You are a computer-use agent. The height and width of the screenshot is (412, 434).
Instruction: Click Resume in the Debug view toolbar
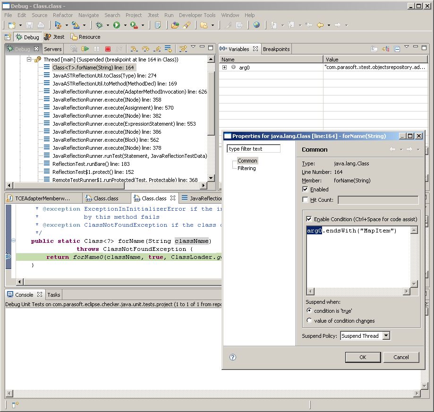[x=85, y=49]
